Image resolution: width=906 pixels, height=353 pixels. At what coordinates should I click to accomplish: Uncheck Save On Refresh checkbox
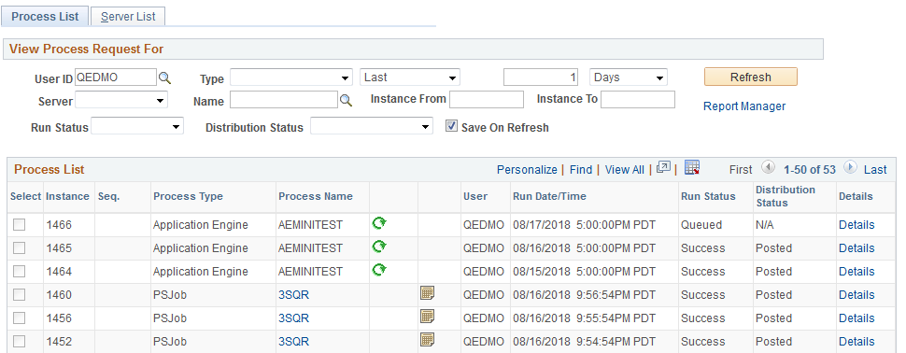[x=451, y=126]
